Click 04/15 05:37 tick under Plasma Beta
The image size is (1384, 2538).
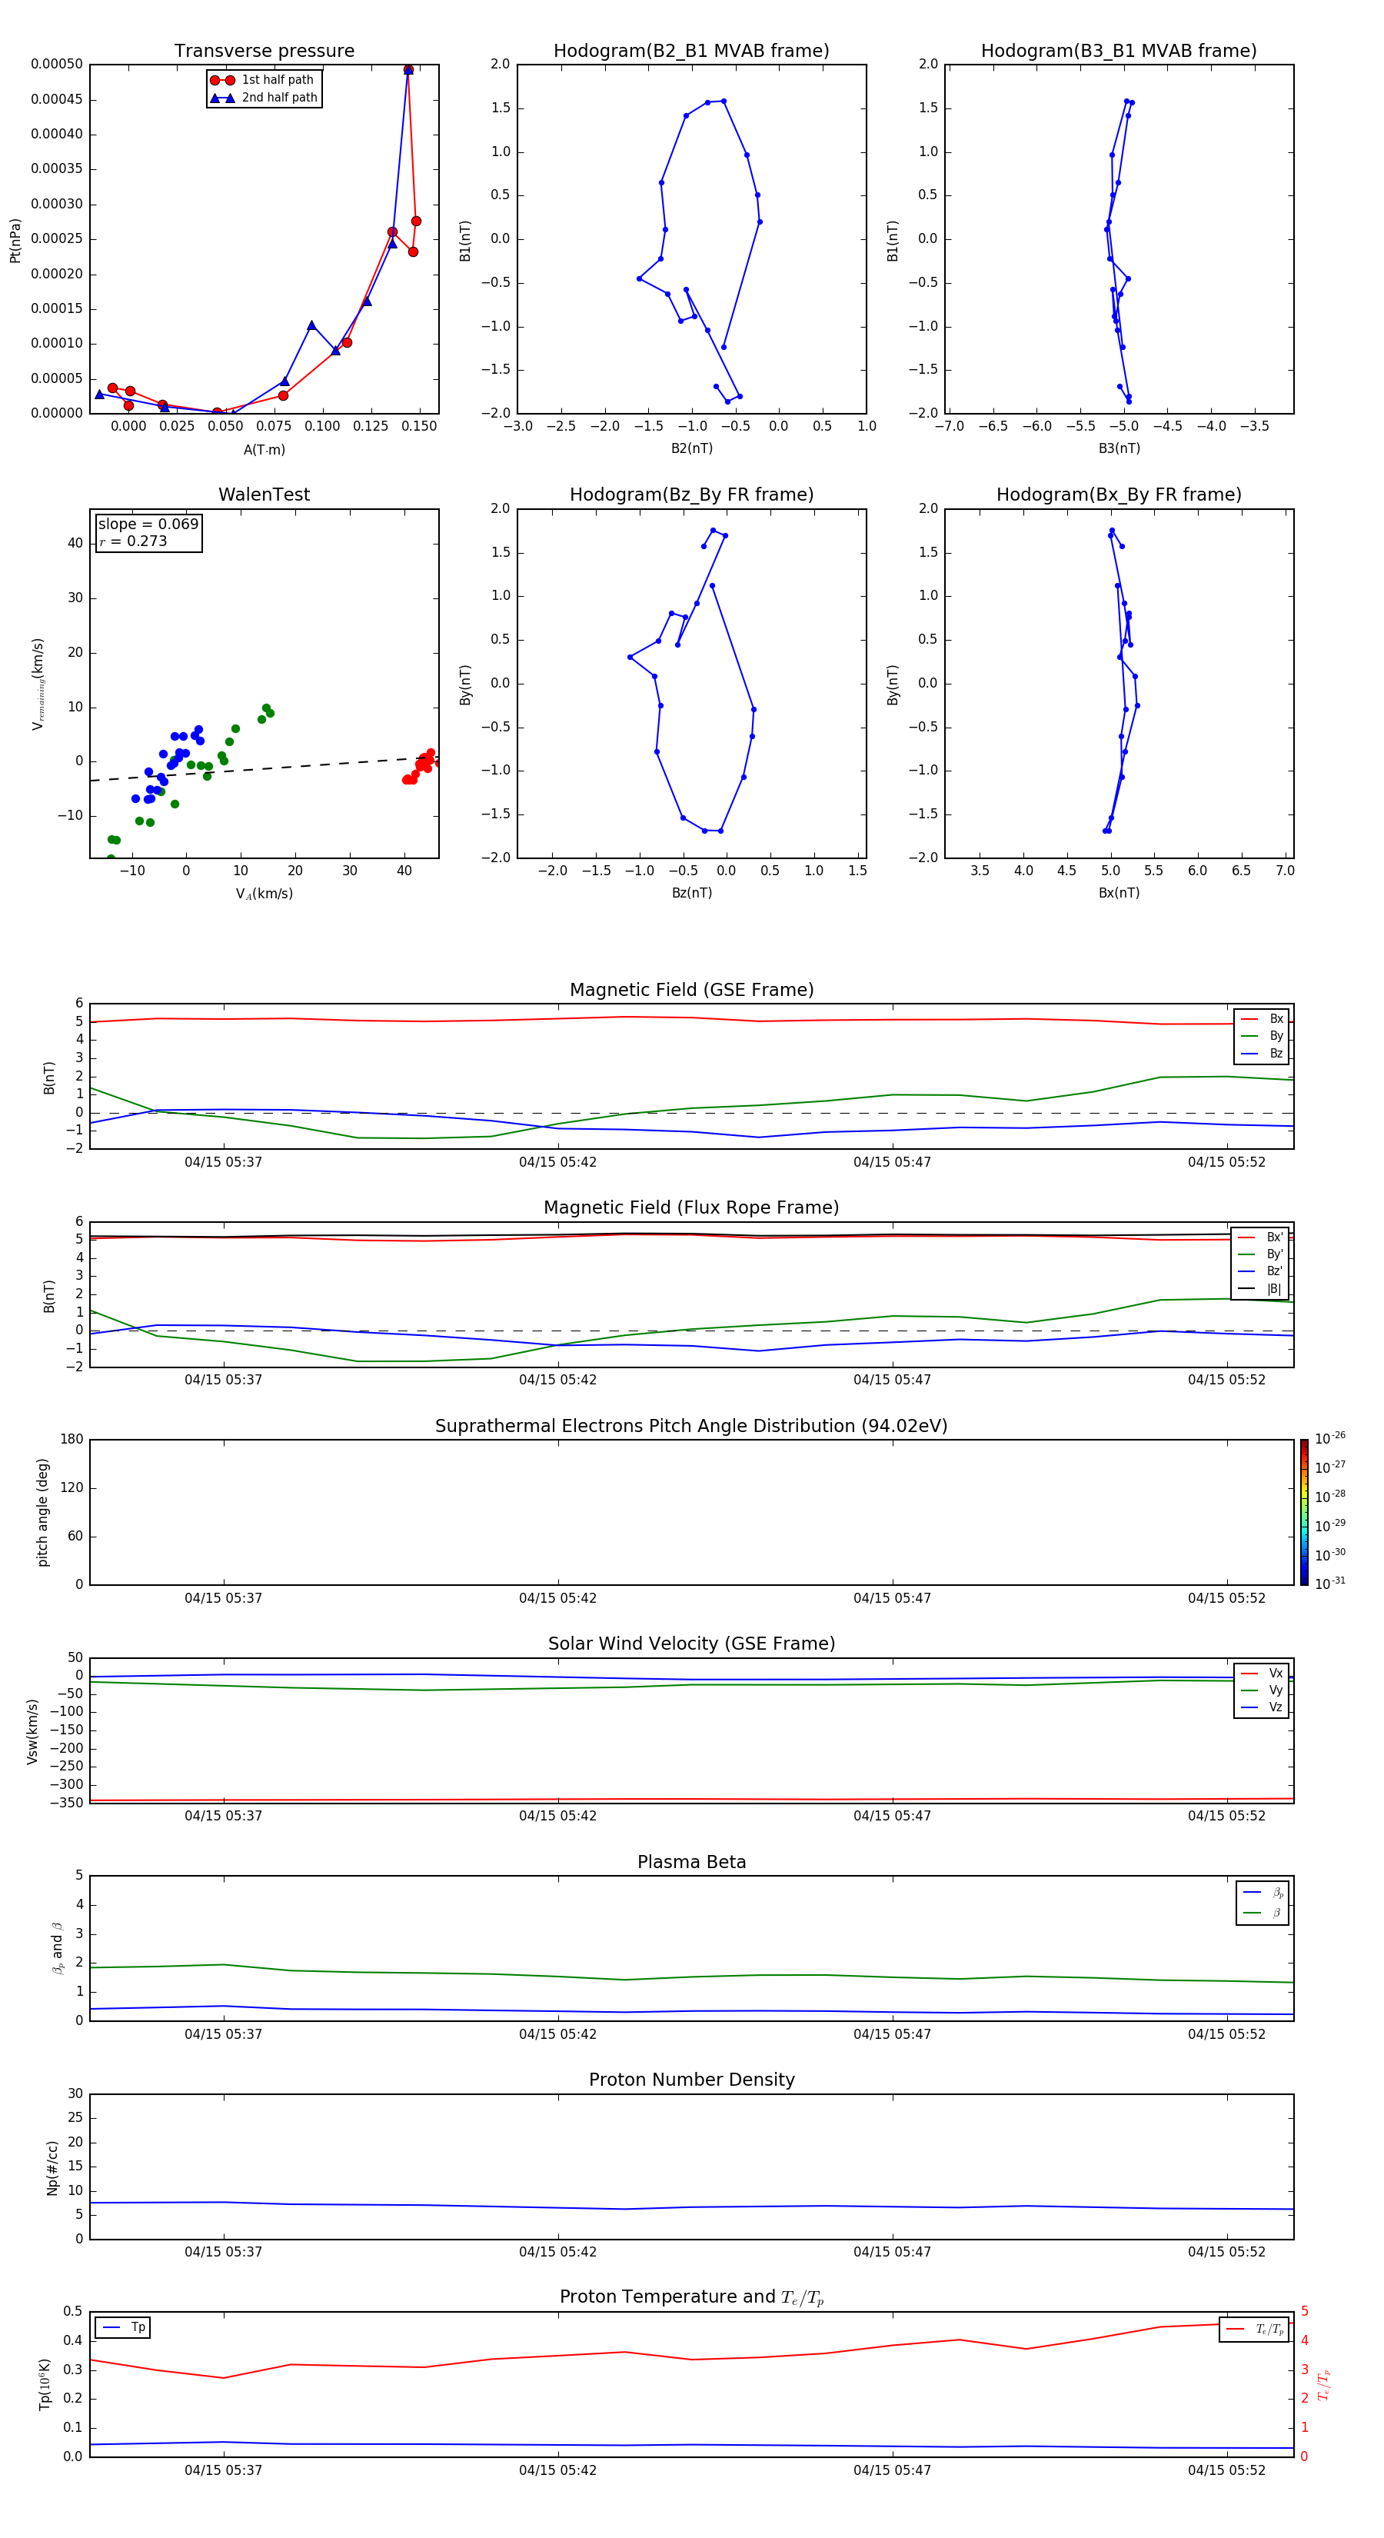pos(224,2033)
